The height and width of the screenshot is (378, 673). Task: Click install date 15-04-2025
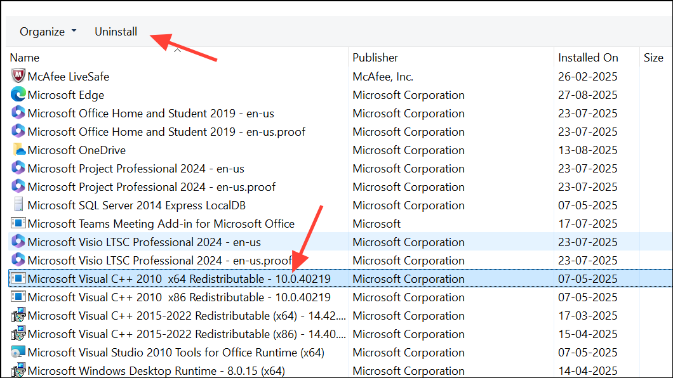coord(587,334)
